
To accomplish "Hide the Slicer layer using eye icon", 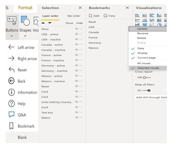I will click(76, 29).
